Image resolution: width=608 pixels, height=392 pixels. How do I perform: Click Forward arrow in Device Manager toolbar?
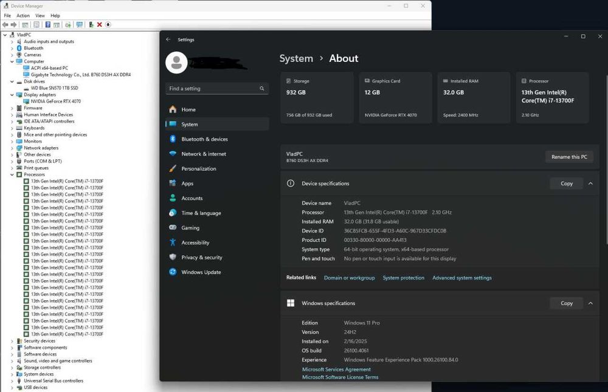[13, 24]
